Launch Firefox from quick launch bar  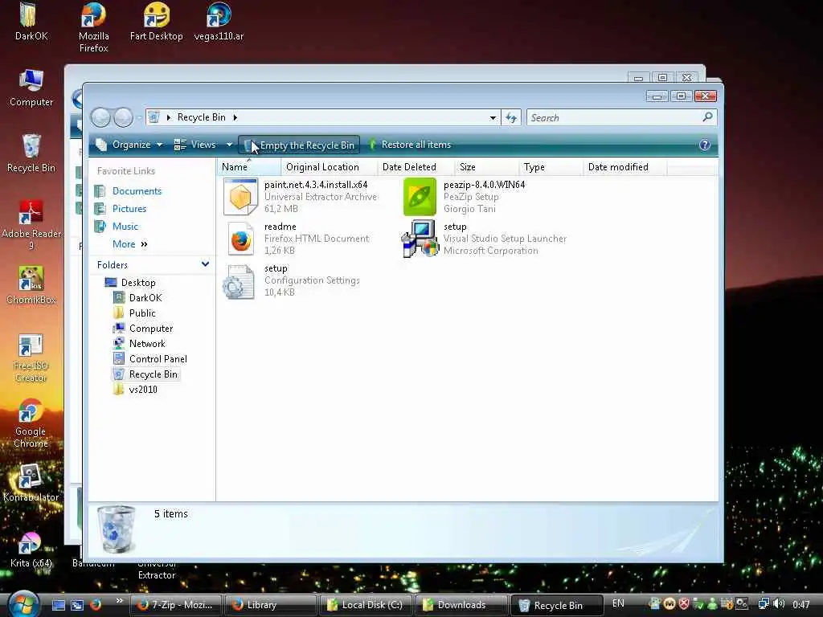pyautogui.click(x=96, y=604)
